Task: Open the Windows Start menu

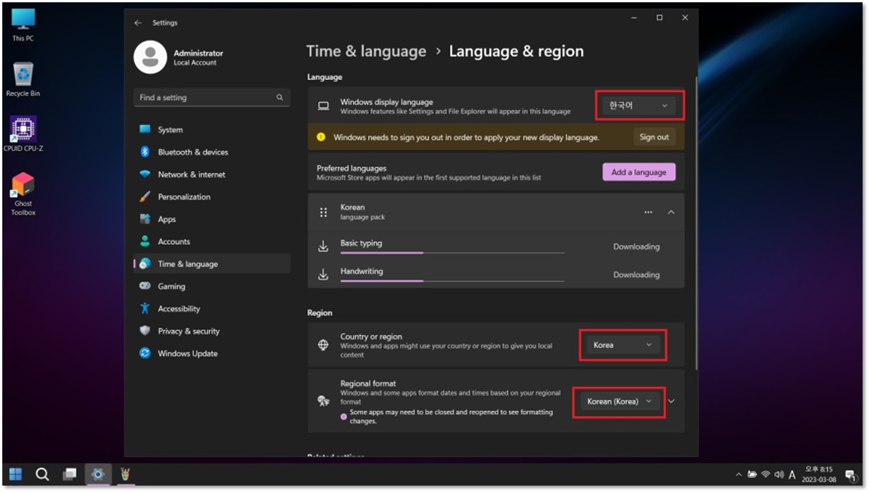Action: click(16, 474)
